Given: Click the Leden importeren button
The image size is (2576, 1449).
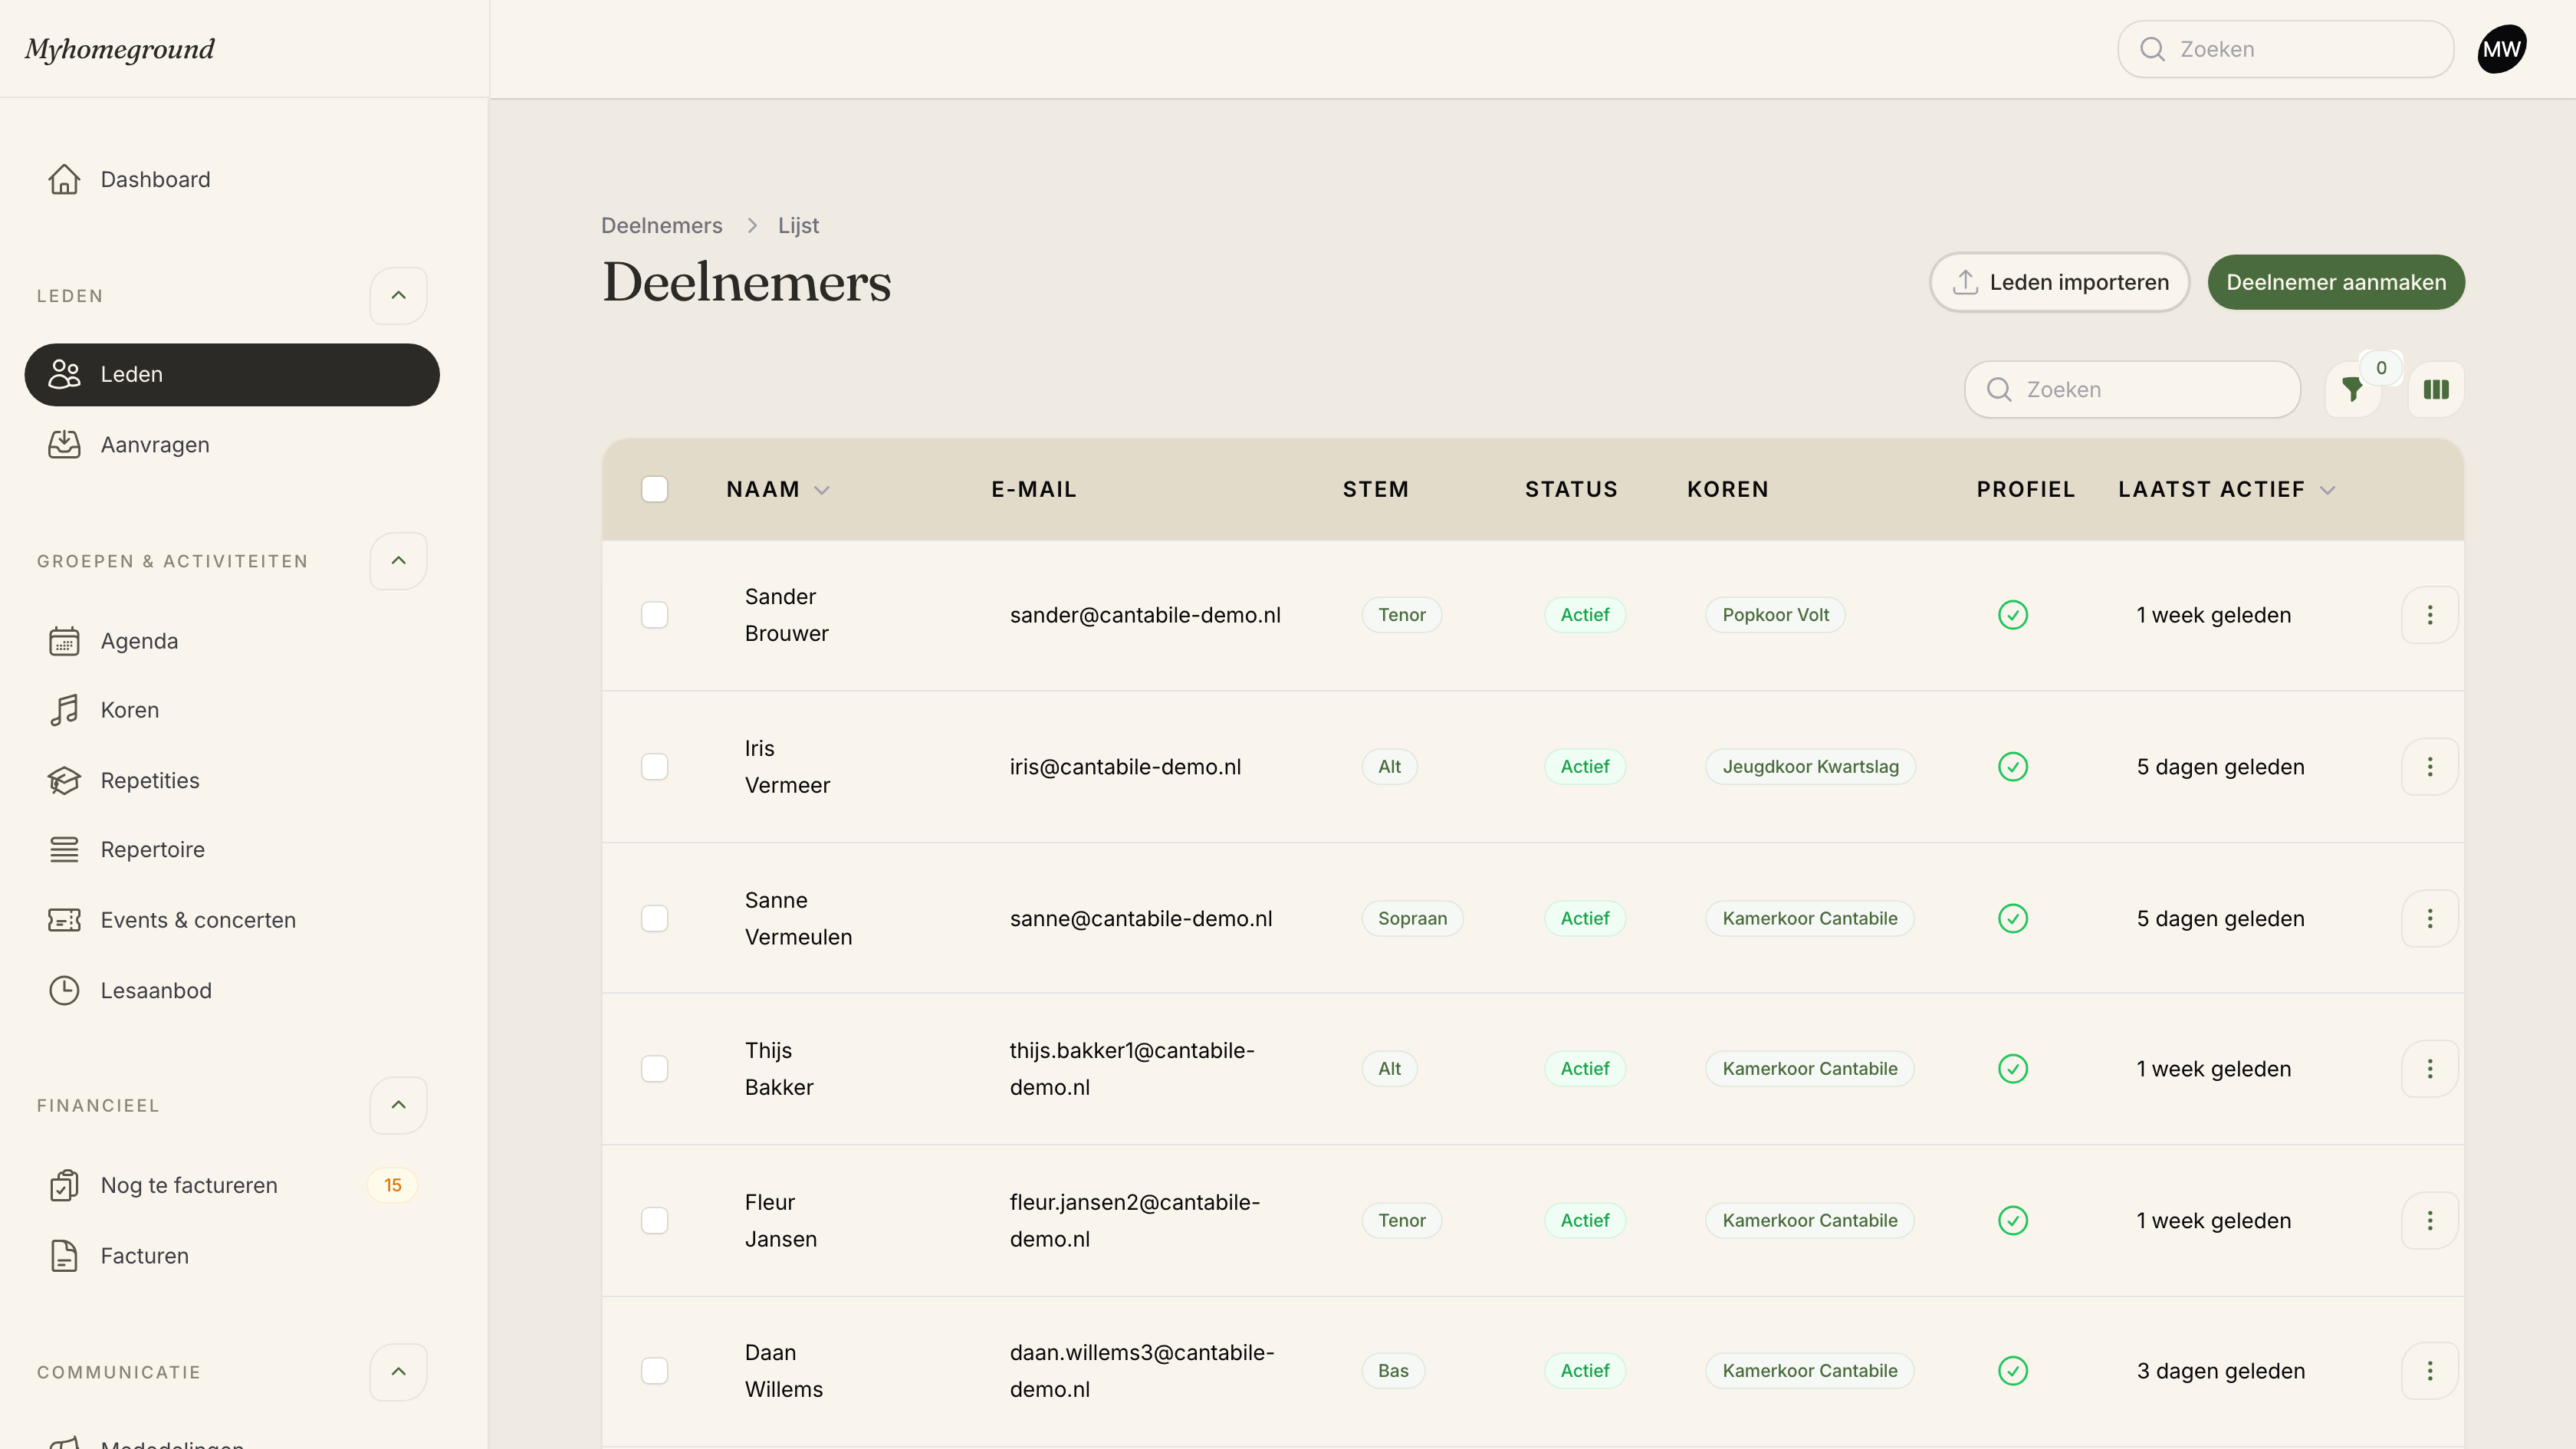Looking at the screenshot, I should tap(2059, 283).
